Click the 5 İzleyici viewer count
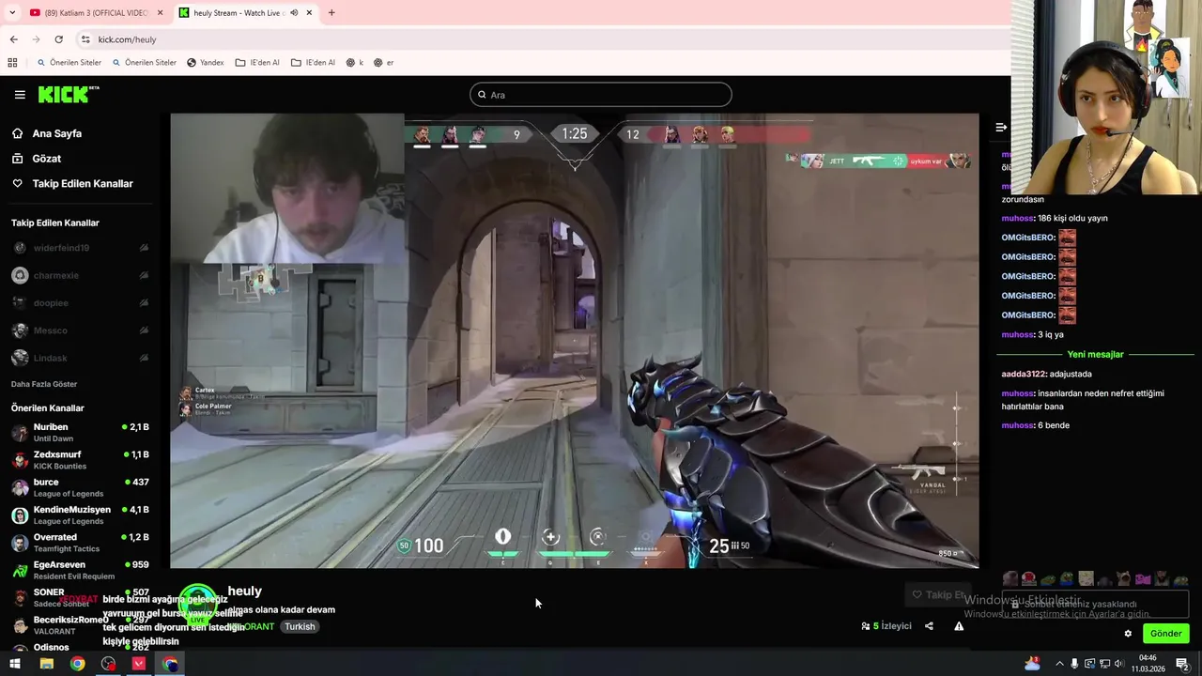 (x=886, y=626)
